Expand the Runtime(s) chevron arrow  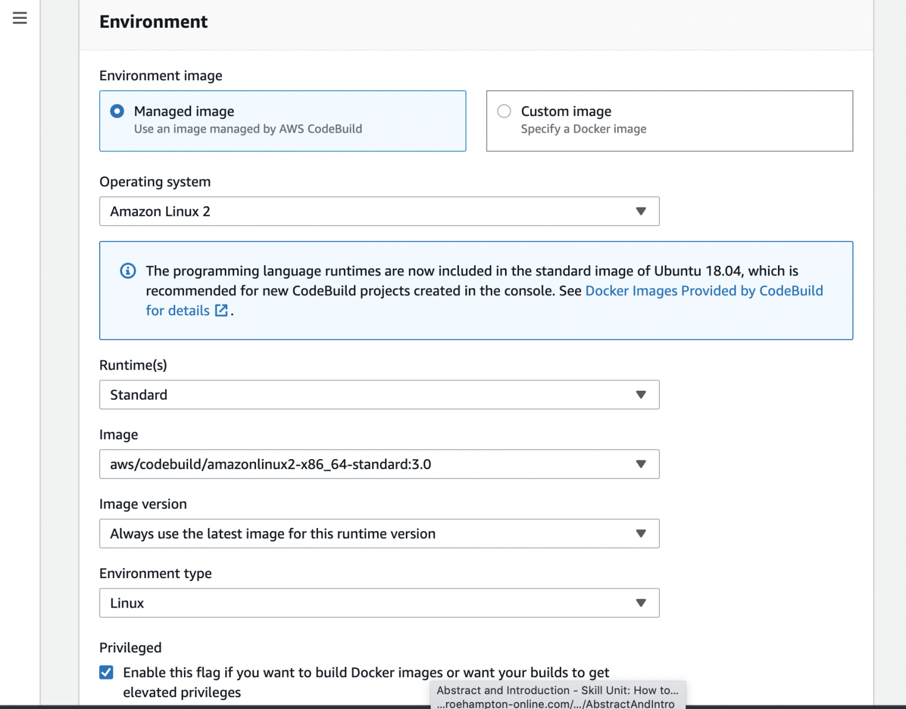pyautogui.click(x=641, y=395)
